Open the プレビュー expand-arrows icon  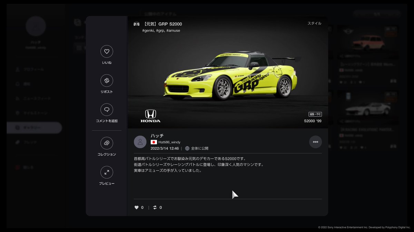(x=107, y=172)
